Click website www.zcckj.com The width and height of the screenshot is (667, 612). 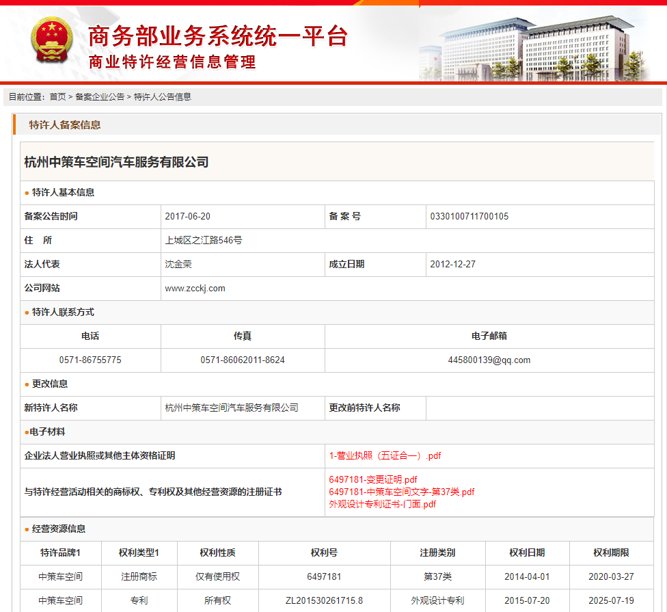point(195,289)
